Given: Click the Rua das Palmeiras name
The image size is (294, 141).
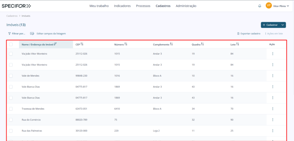Looking at the screenshot, I should point(32,131).
